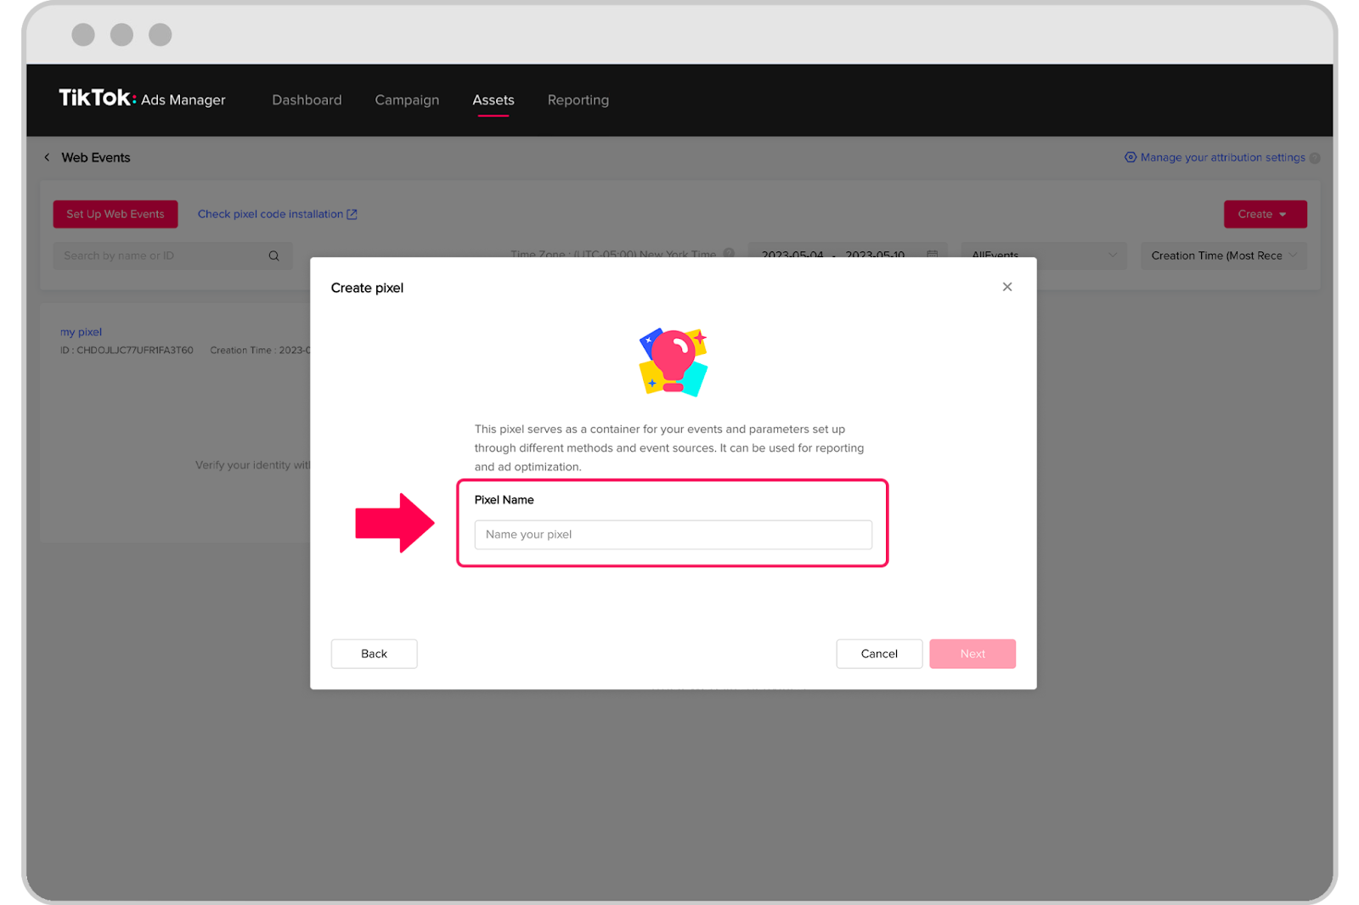
Task: Open the Dashboard tab
Action: [307, 100]
